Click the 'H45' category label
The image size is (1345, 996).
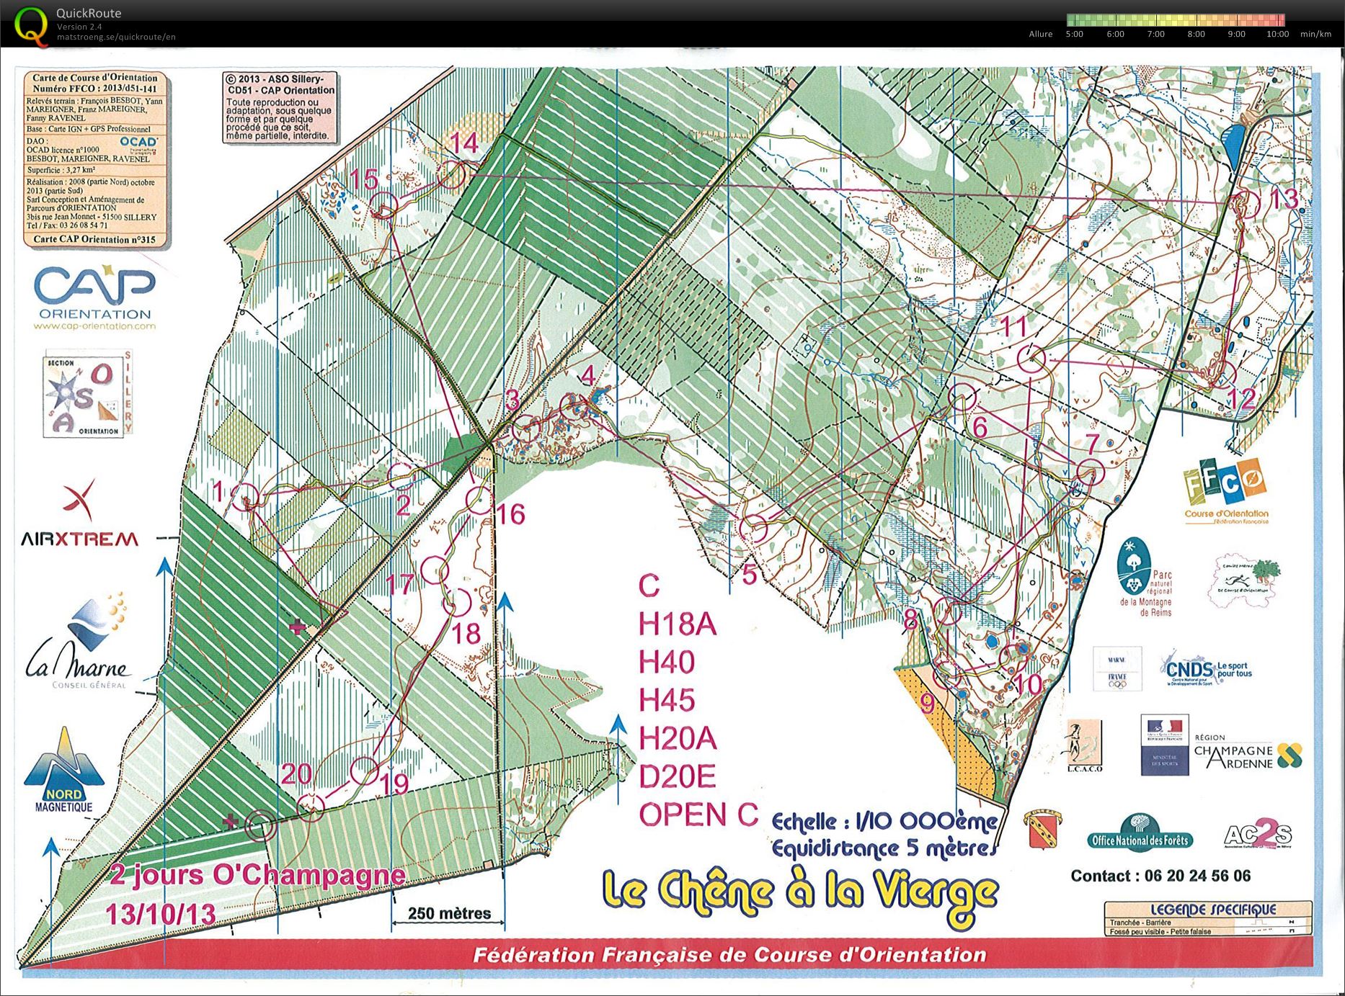(667, 700)
